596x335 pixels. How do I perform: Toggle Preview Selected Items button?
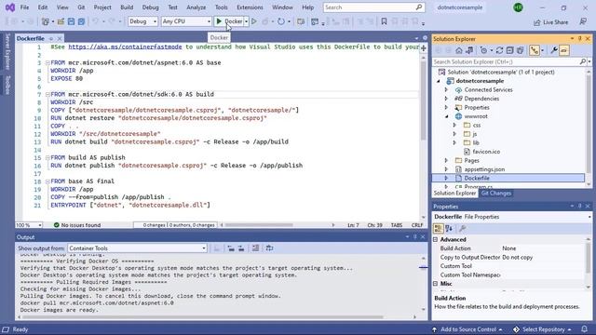(x=564, y=50)
